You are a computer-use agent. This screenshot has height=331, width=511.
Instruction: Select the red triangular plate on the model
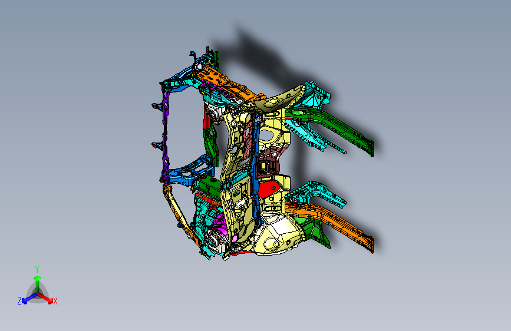point(269,188)
